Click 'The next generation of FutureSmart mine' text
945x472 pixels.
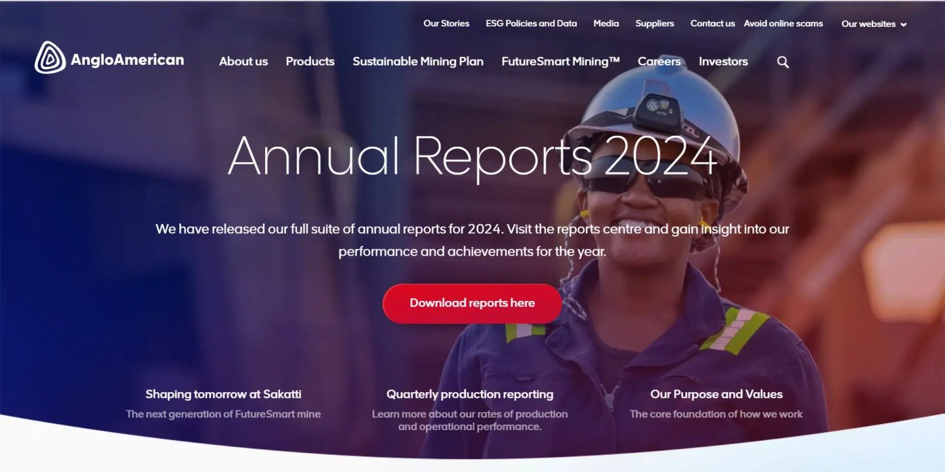coord(223,414)
